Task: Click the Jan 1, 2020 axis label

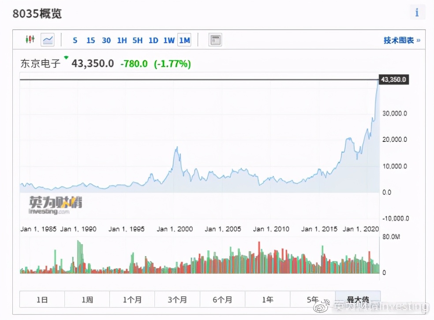Action: (361, 229)
